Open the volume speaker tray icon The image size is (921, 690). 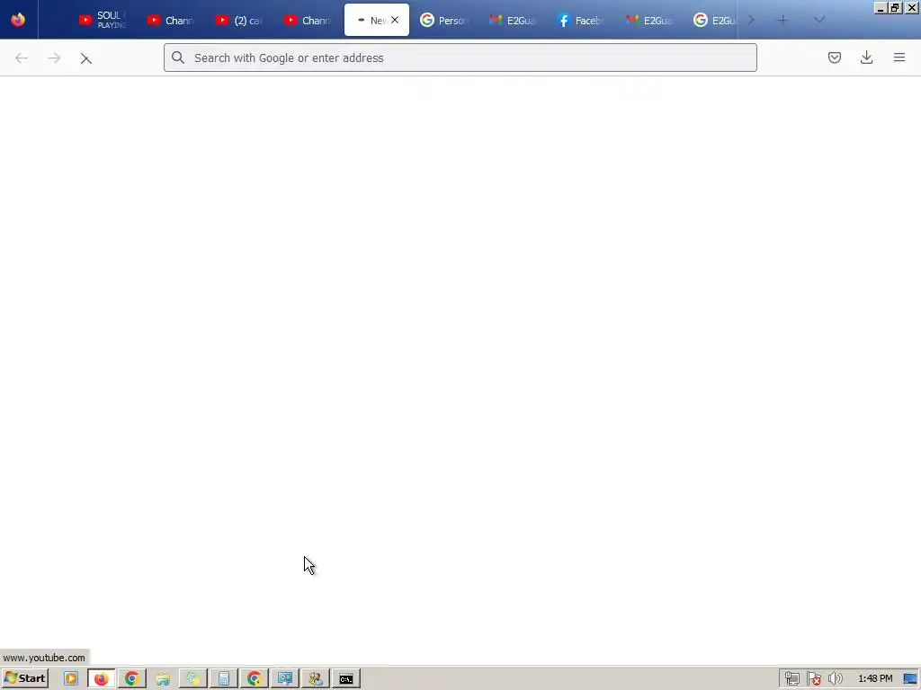[835, 679]
